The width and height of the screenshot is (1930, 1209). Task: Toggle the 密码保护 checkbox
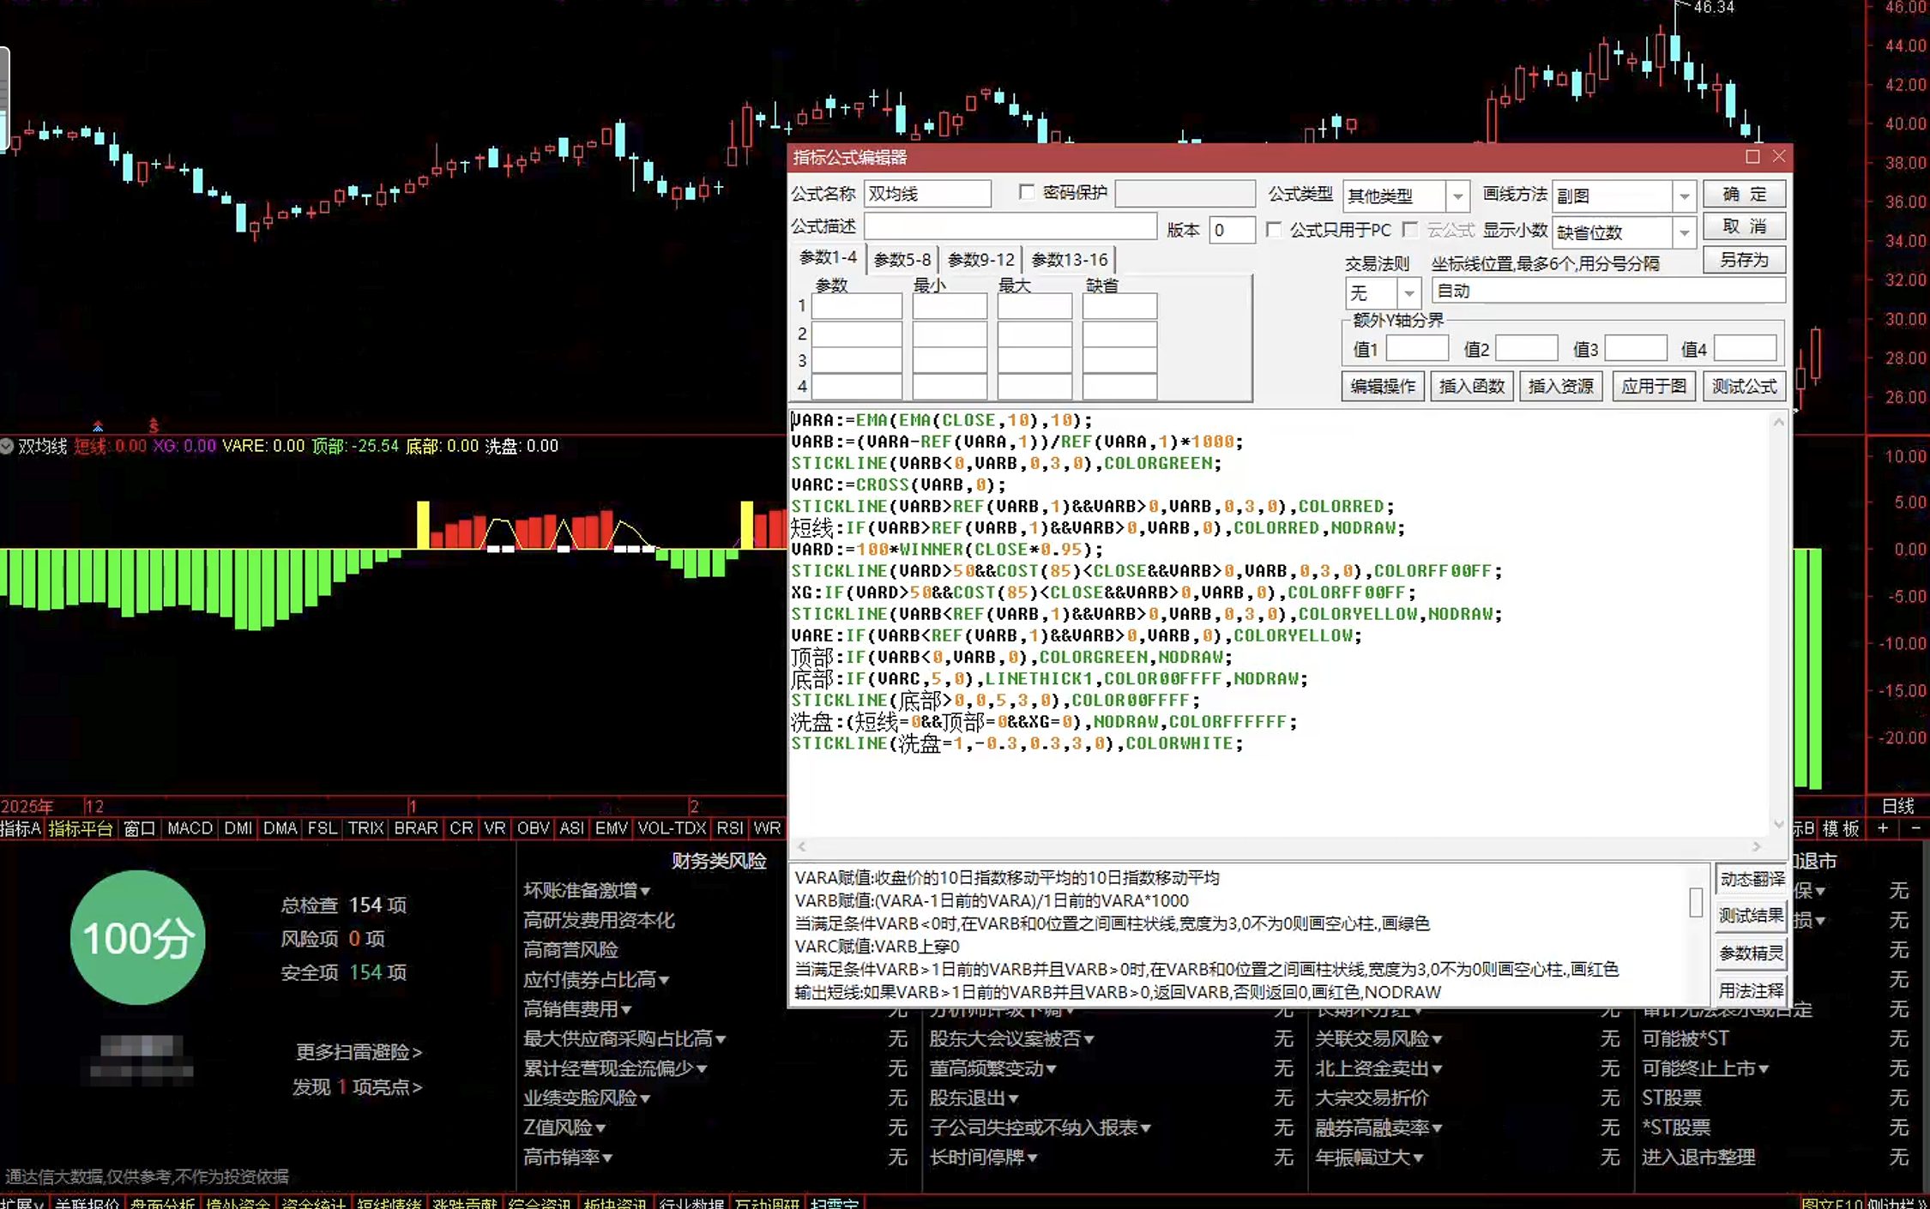coord(1027,193)
